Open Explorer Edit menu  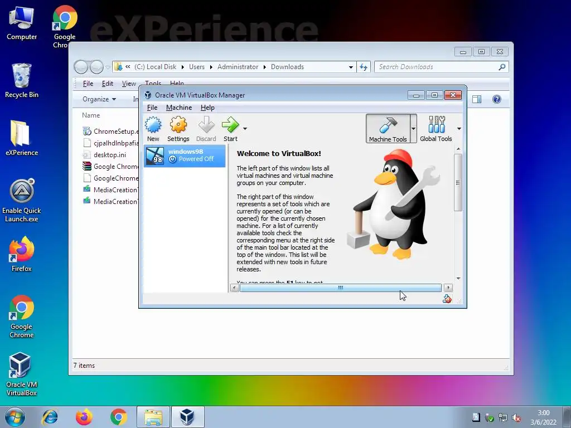point(108,84)
